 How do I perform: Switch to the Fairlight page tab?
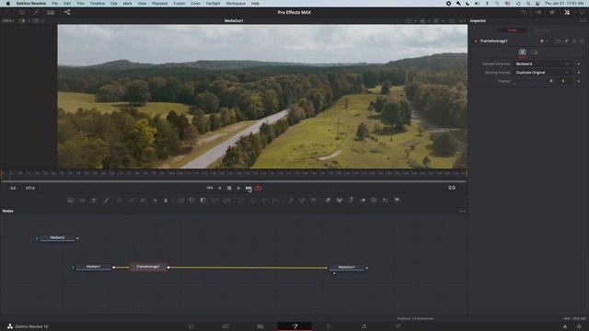click(x=364, y=326)
